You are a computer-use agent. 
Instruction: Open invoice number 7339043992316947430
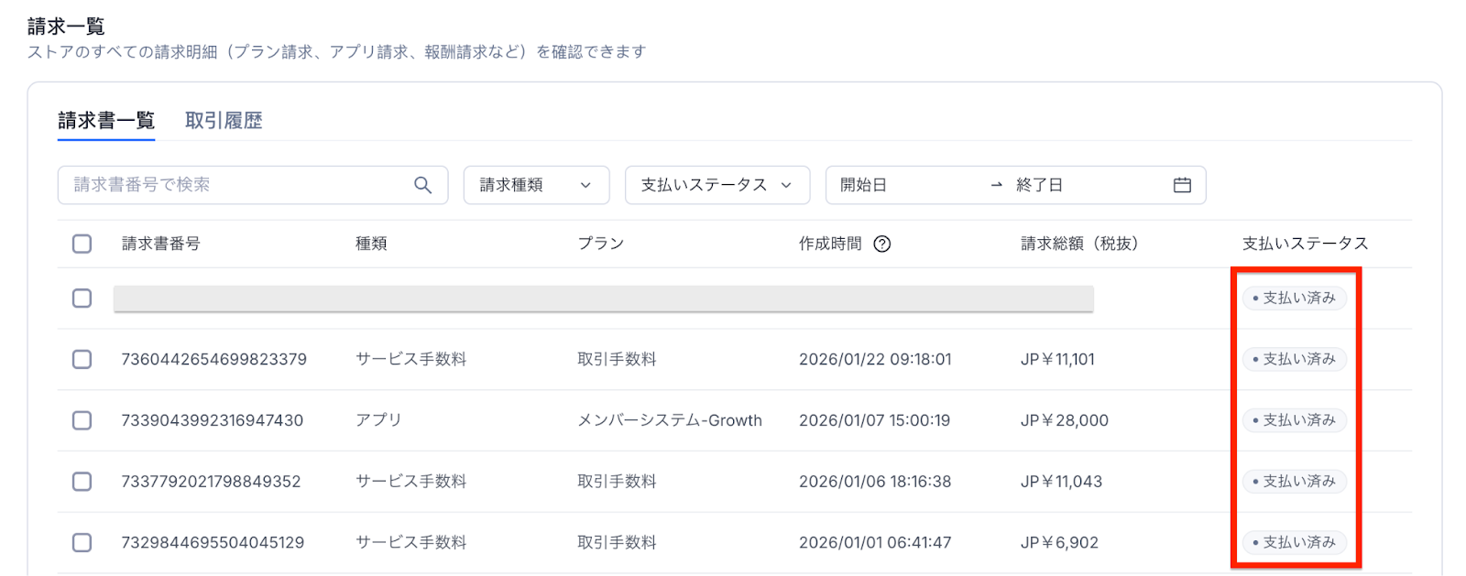pos(212,420)
